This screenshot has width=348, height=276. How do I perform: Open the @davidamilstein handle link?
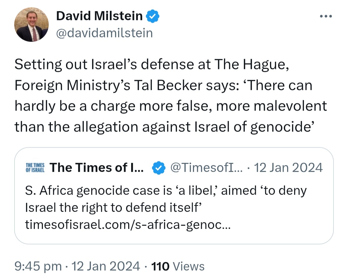104,33
